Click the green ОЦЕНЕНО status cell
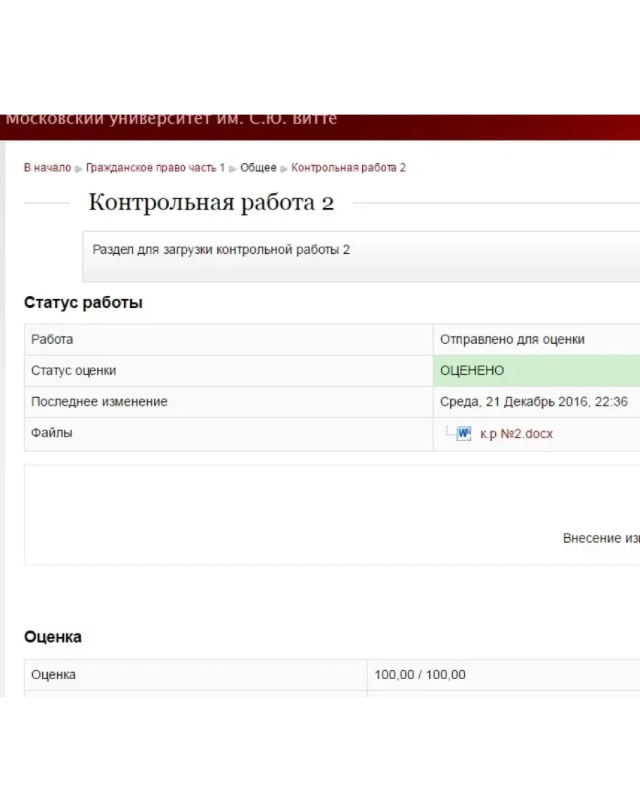 coord(536,370)
